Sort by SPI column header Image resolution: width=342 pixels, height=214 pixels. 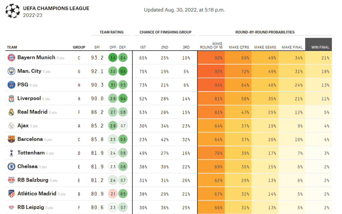[x=97, y=47]
